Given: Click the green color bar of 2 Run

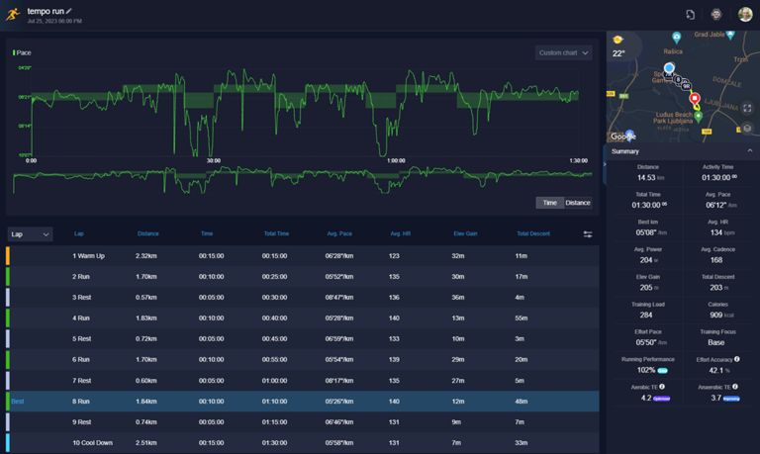Looking at the screenshot, I should point(8,277).
